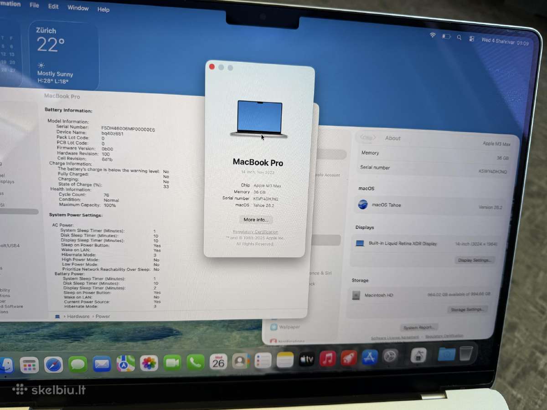Open Calendar showing 26 in the Dock

point(218,362)
